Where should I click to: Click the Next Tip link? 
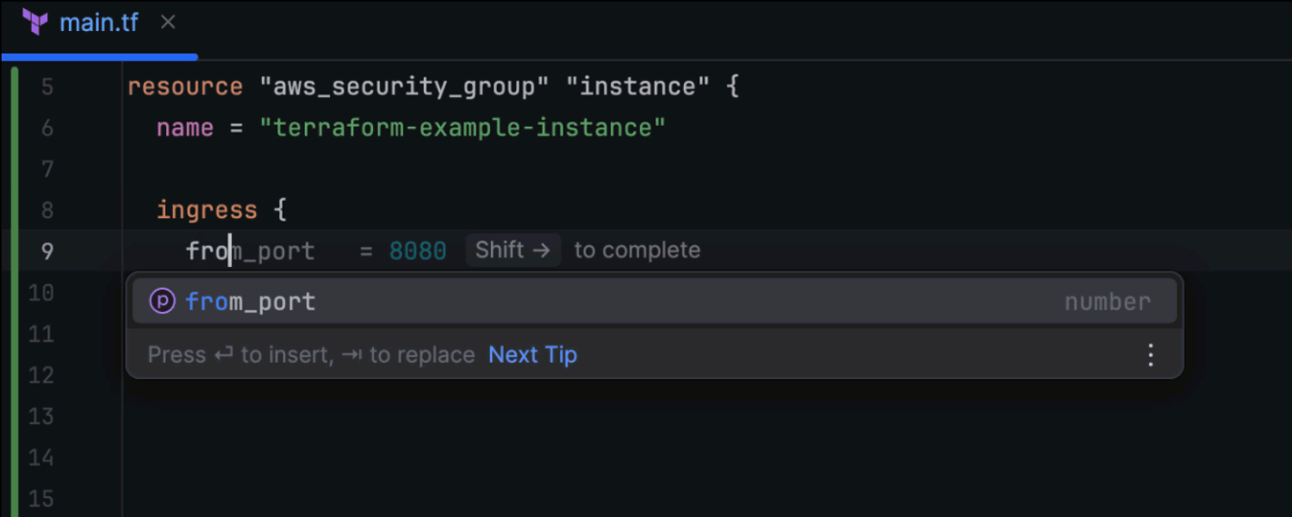pyautogui.click(x=532, y=355)
